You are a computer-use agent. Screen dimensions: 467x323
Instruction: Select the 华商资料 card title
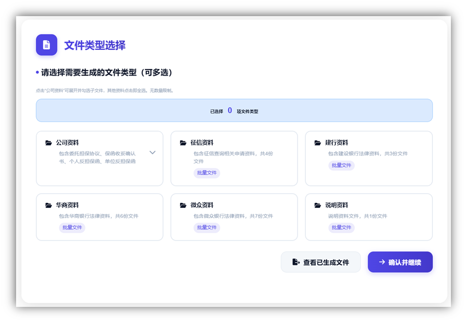[x=67, y=205]
